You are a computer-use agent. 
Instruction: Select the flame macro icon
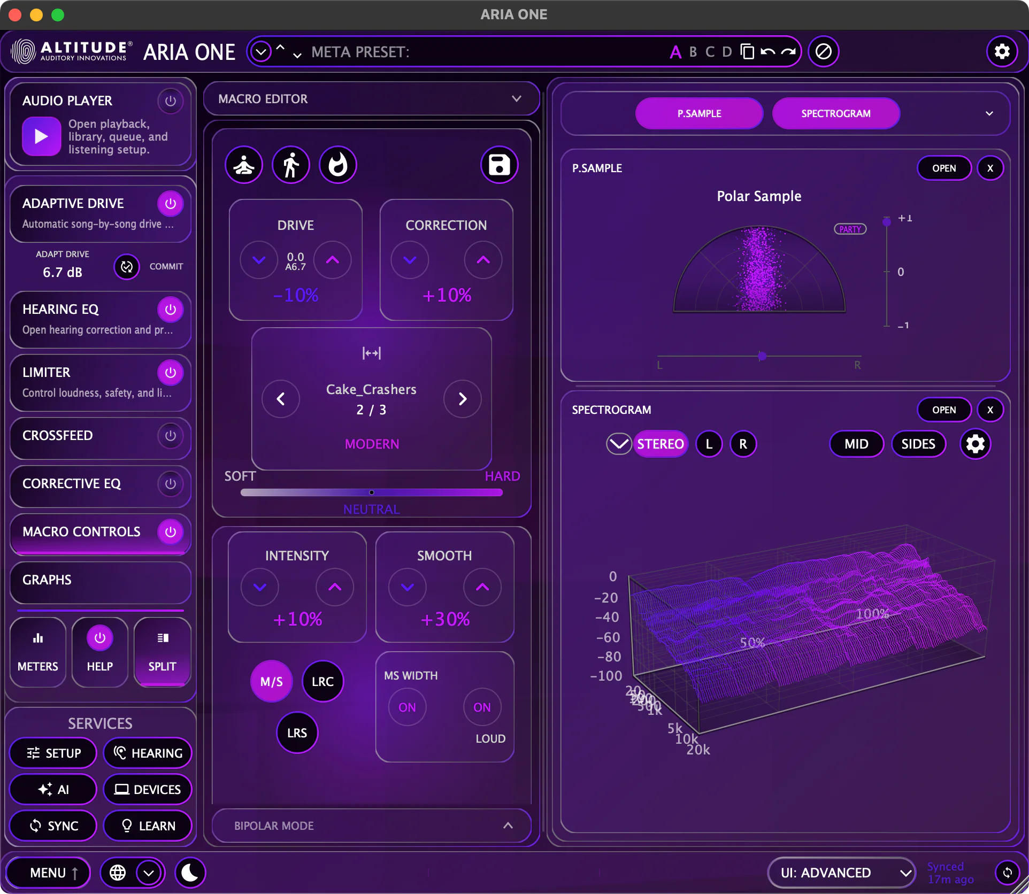coord(338,165)
